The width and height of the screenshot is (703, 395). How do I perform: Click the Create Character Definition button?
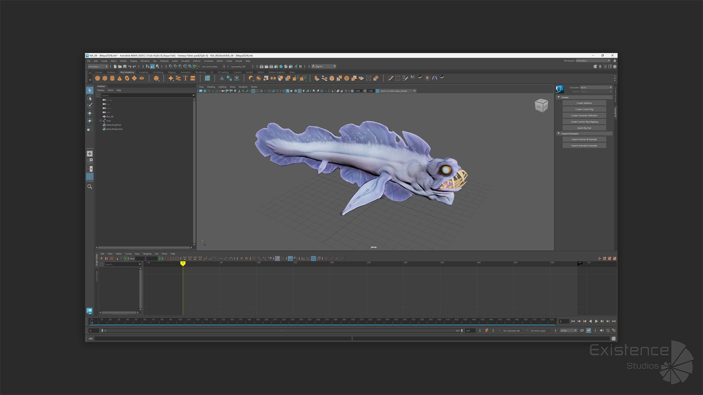(584, 116)
